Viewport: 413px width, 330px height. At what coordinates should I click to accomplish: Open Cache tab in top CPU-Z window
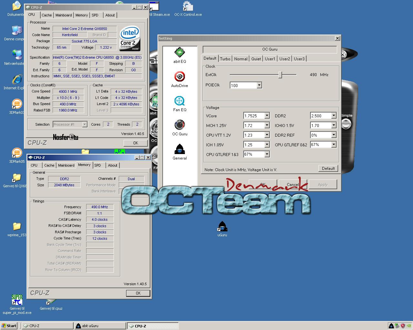(47, 15)
